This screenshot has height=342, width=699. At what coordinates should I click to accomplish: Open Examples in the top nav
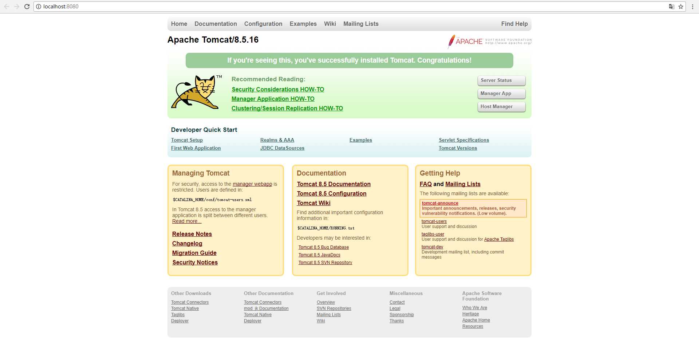tap(303, 24)
